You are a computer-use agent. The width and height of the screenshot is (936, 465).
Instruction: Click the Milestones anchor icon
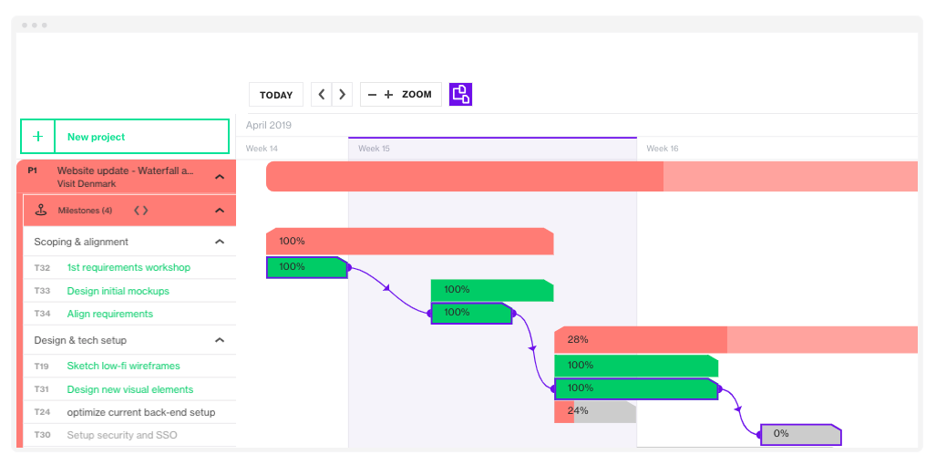pos(41,210)
